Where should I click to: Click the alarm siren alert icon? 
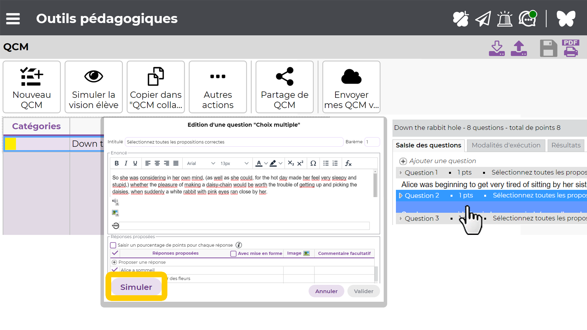tap(505, 19)
